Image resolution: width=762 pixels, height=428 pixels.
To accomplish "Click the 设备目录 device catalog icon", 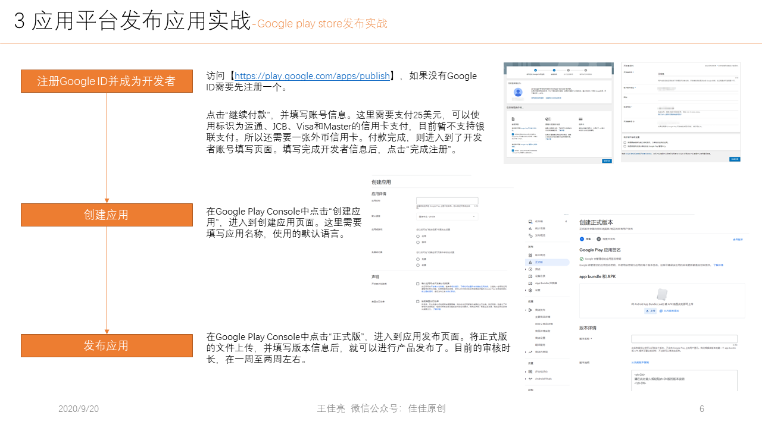I will (x=530, y=276).
